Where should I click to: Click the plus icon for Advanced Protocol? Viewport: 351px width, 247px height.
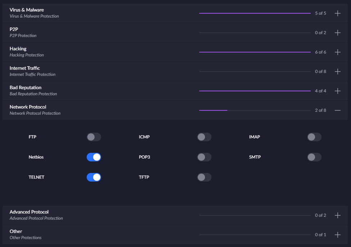pos(337,215)
